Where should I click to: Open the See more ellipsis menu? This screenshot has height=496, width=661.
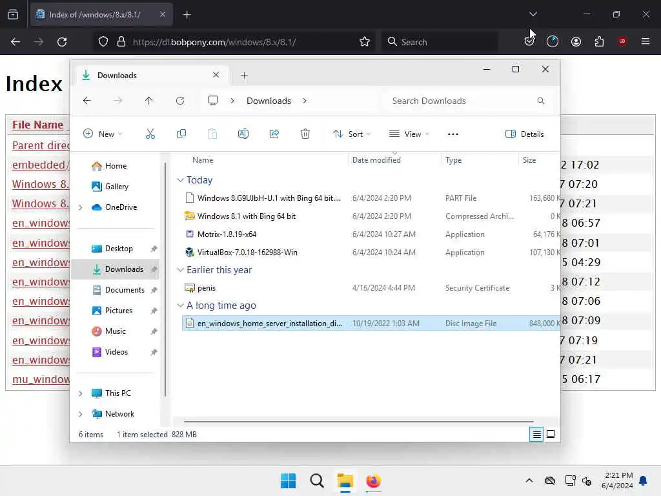[453, 134]
